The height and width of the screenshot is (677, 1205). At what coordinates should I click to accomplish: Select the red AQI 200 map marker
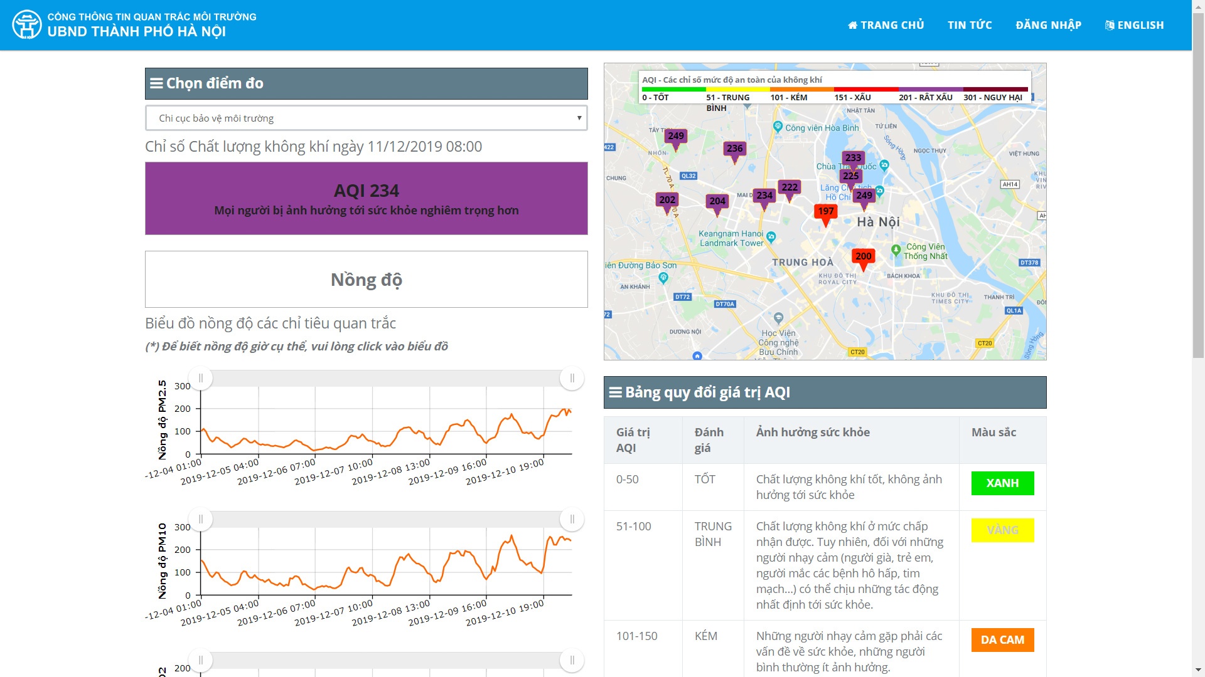pos(863,257)
